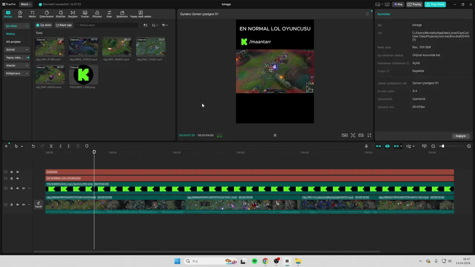Click the Değiştir button in Ayrıntılar
This screenshot has height=267, width=475.
[x=461, y=136]
